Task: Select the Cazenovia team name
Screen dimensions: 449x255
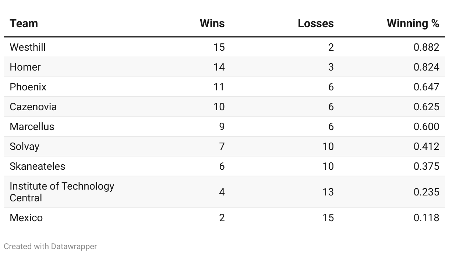Action: tap(33, 107)
